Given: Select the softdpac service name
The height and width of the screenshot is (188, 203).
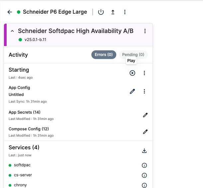Looking at the screenshot, I should (x=22, y=165).
